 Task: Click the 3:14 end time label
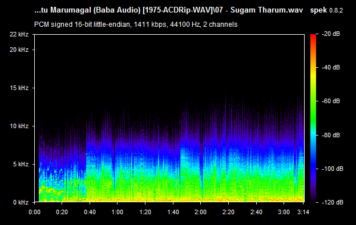coord(303,212)
